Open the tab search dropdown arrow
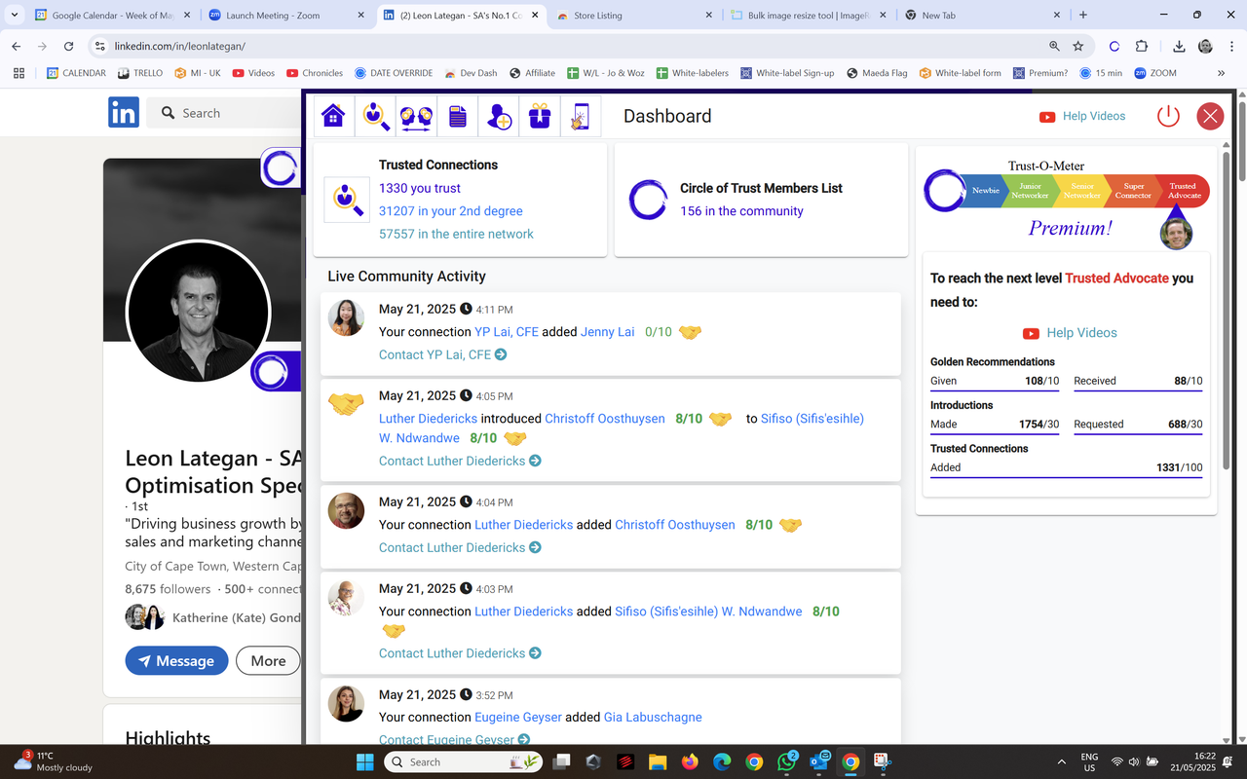The height and width of the screenshot is (779, 1247). tap(14, 16)
